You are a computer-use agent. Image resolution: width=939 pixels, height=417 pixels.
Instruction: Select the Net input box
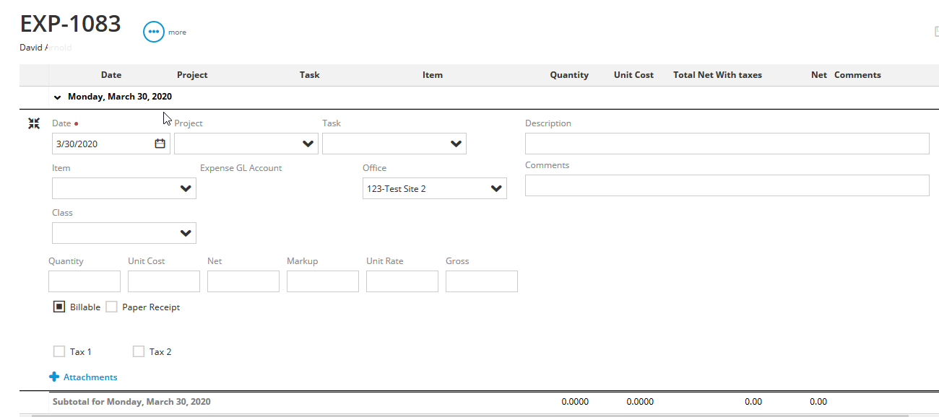(x=243, y=281)
